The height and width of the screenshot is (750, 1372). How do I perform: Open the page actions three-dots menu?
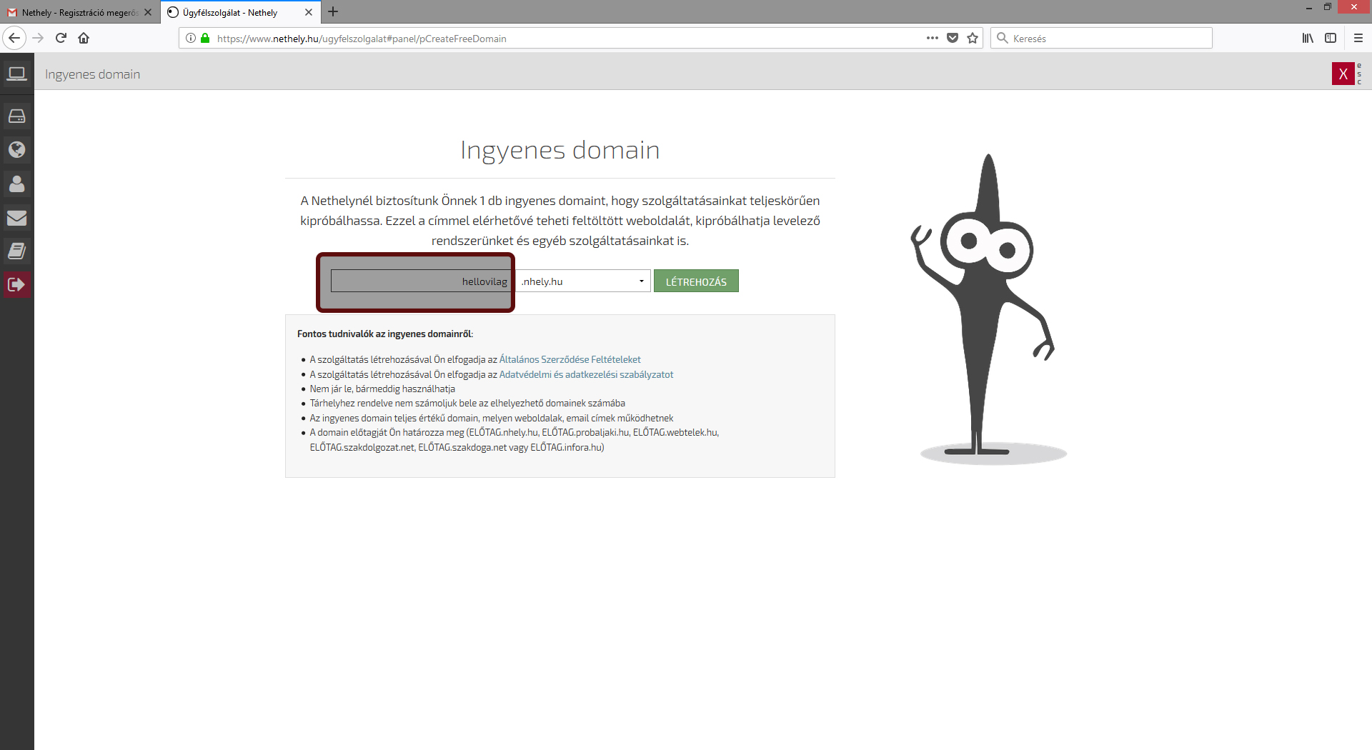[x=932, y=39]
